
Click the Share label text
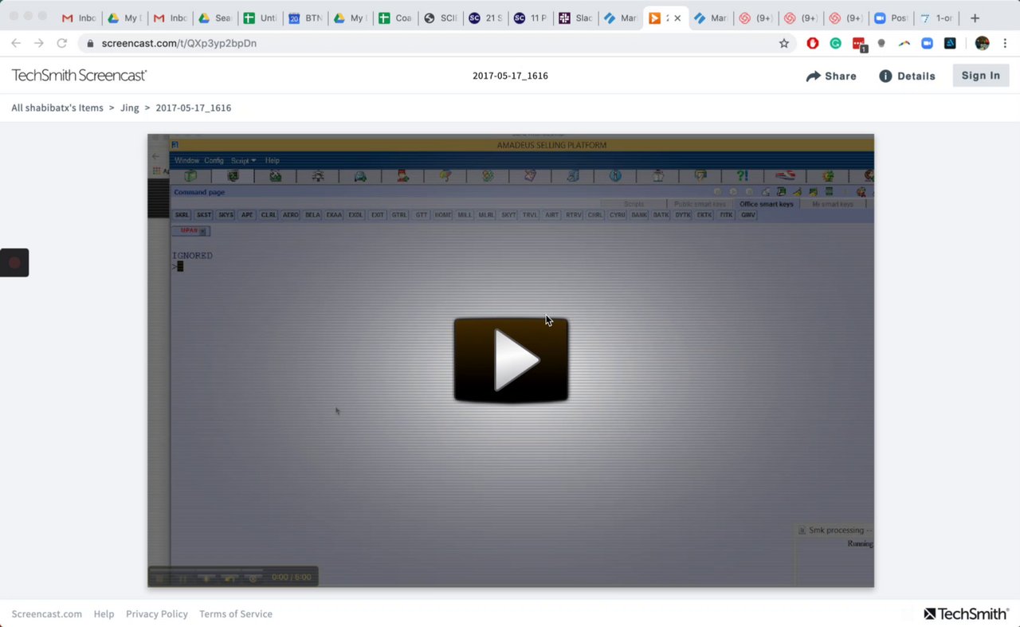tap(841, 76)
